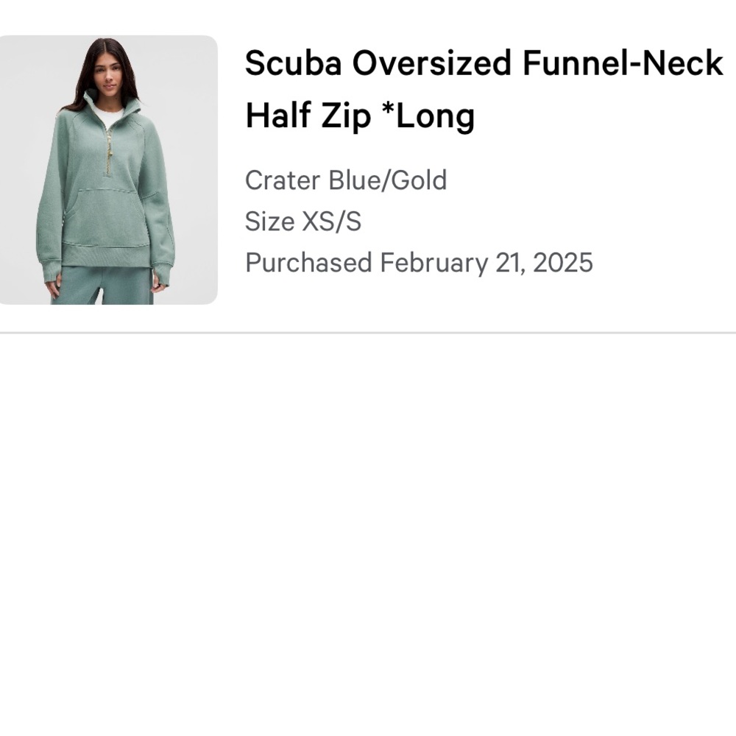
Task: Click the 'Size XS/S' label
Action: (x=303, y=221)
